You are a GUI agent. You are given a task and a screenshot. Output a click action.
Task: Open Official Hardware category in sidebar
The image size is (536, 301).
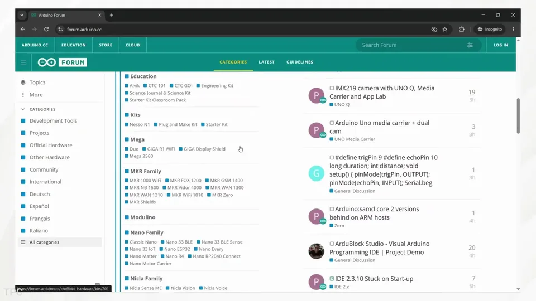coord(51,145)
